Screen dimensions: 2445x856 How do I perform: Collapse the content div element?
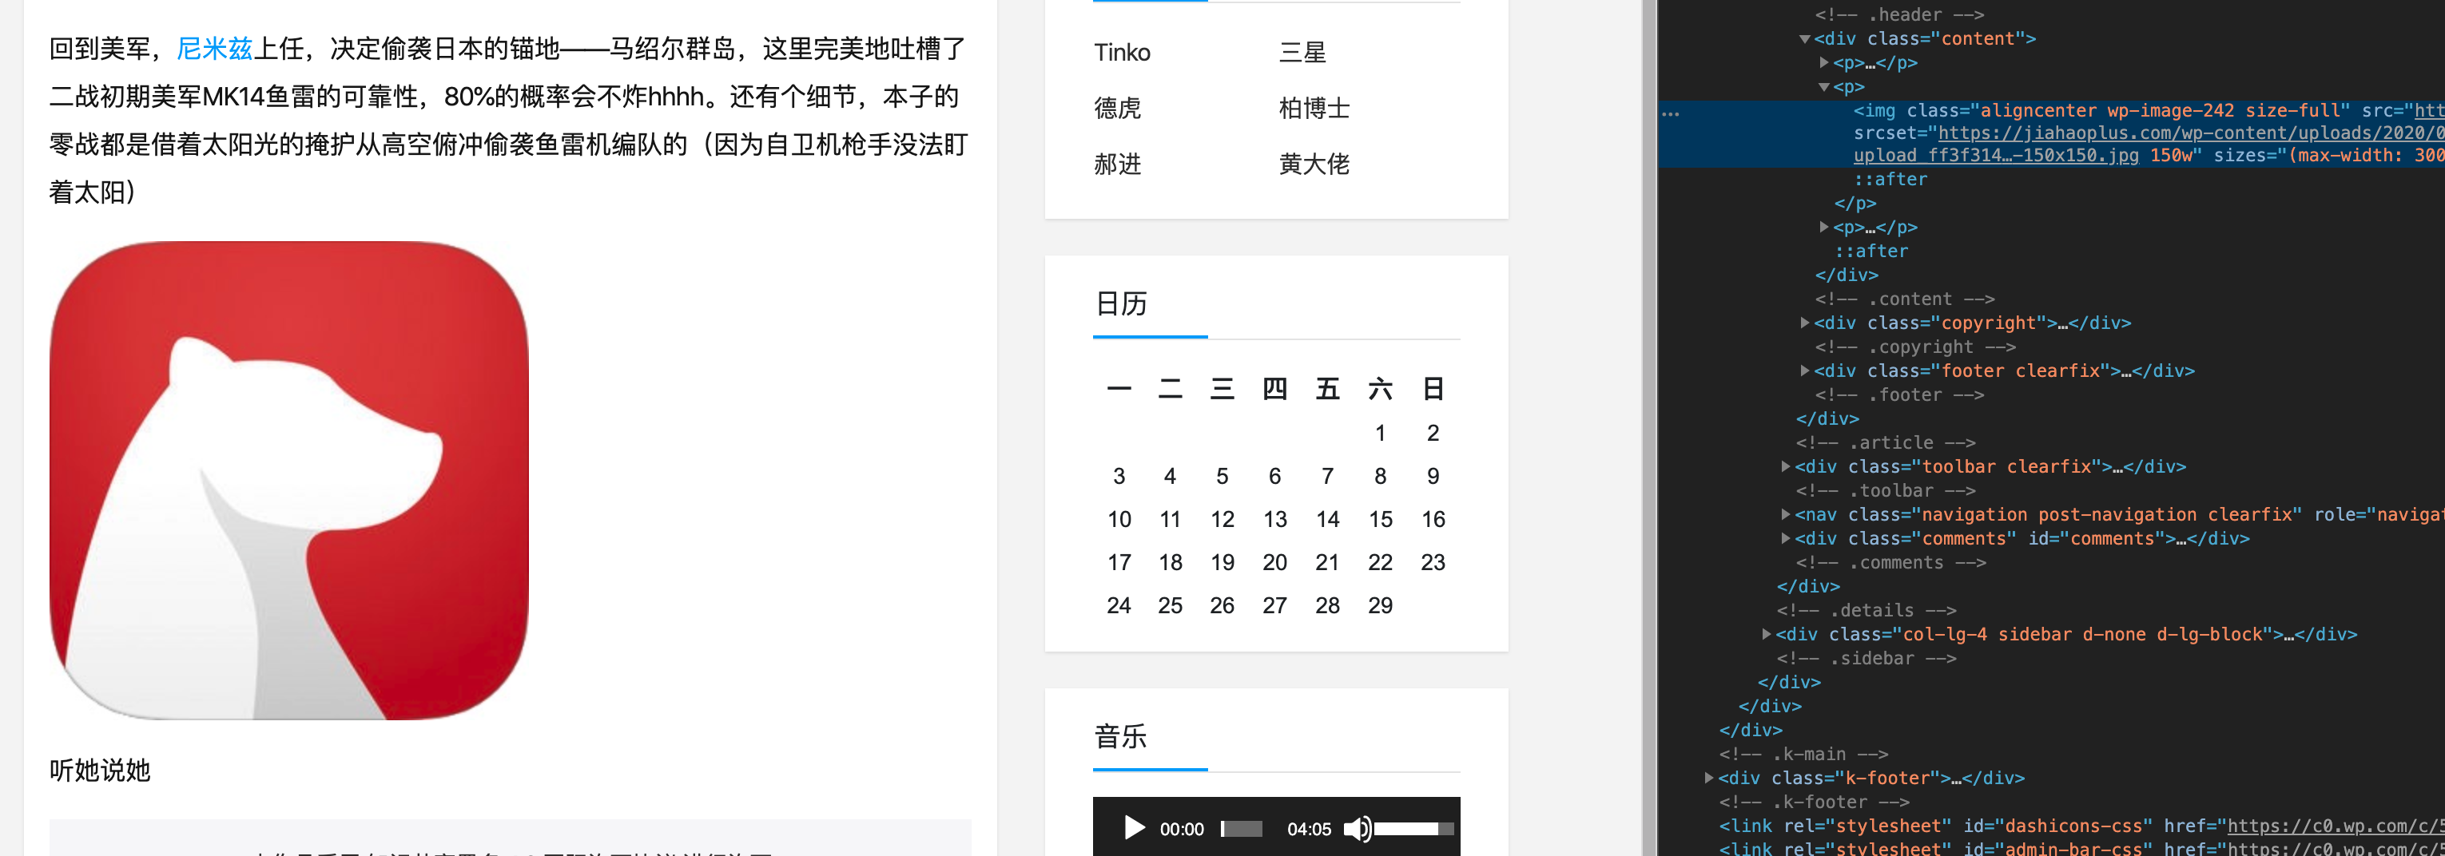pos(1803,39)
